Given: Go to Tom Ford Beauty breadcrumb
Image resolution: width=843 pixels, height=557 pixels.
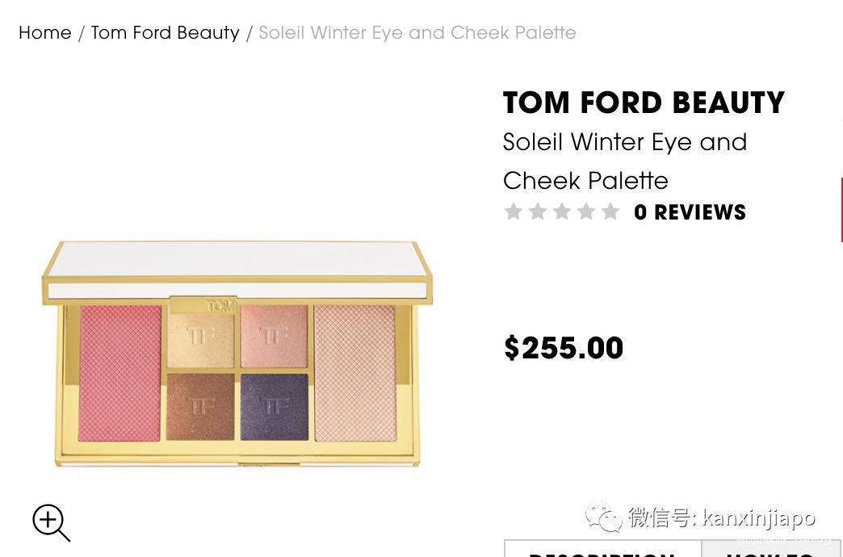Looking at the screenshot, I should (x=165, y=33).
